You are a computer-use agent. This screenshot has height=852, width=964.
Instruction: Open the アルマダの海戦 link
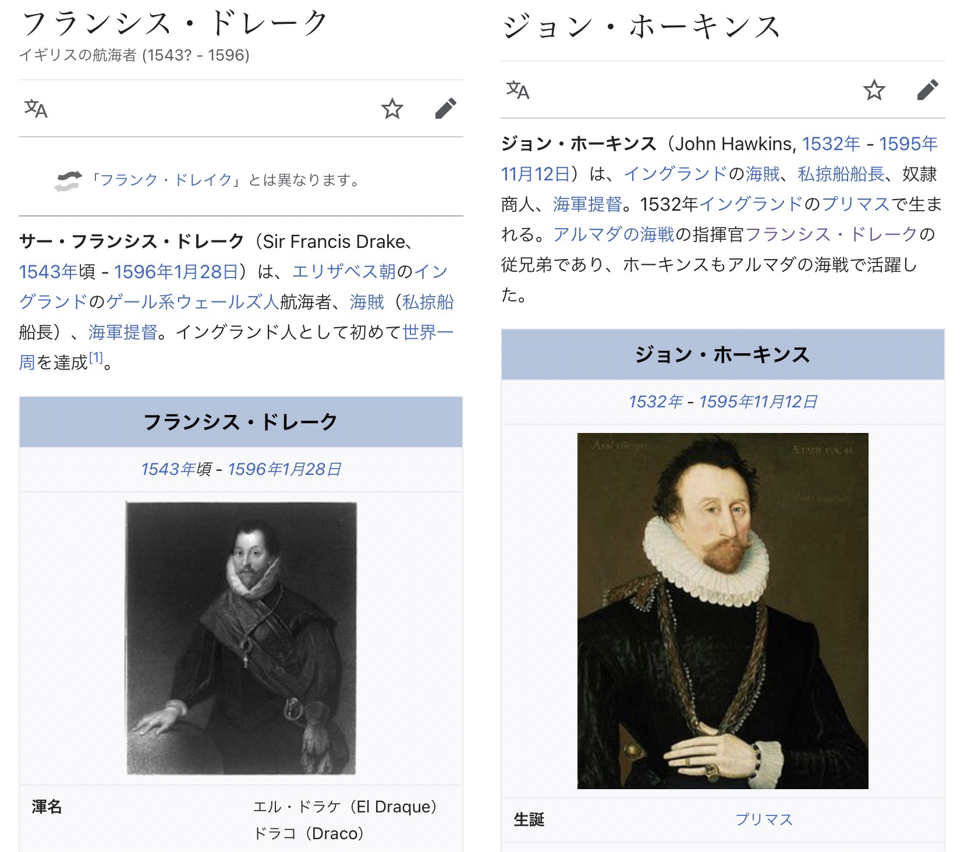click(614, 234)
